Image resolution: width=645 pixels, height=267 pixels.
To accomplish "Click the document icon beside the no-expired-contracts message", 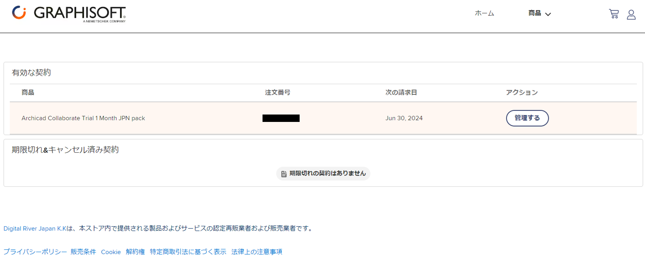I will tap(284, 174).
